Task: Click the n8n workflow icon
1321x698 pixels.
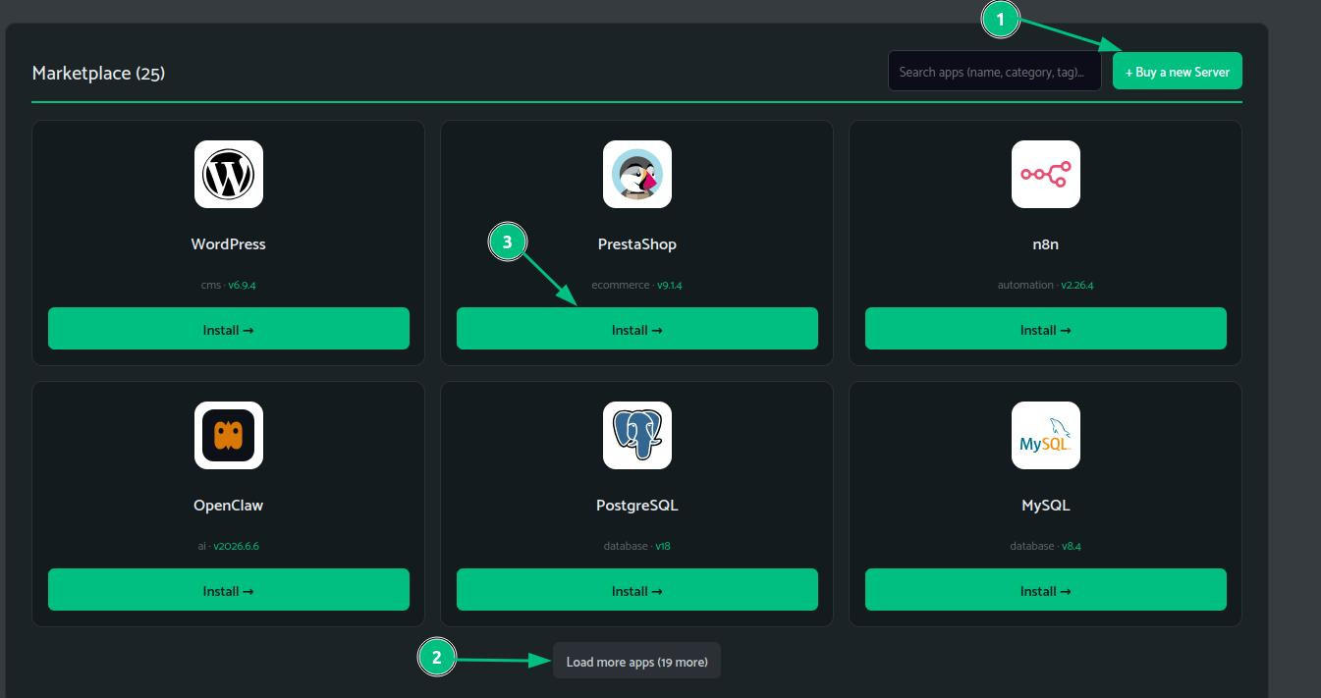Action: point(1046,174)
